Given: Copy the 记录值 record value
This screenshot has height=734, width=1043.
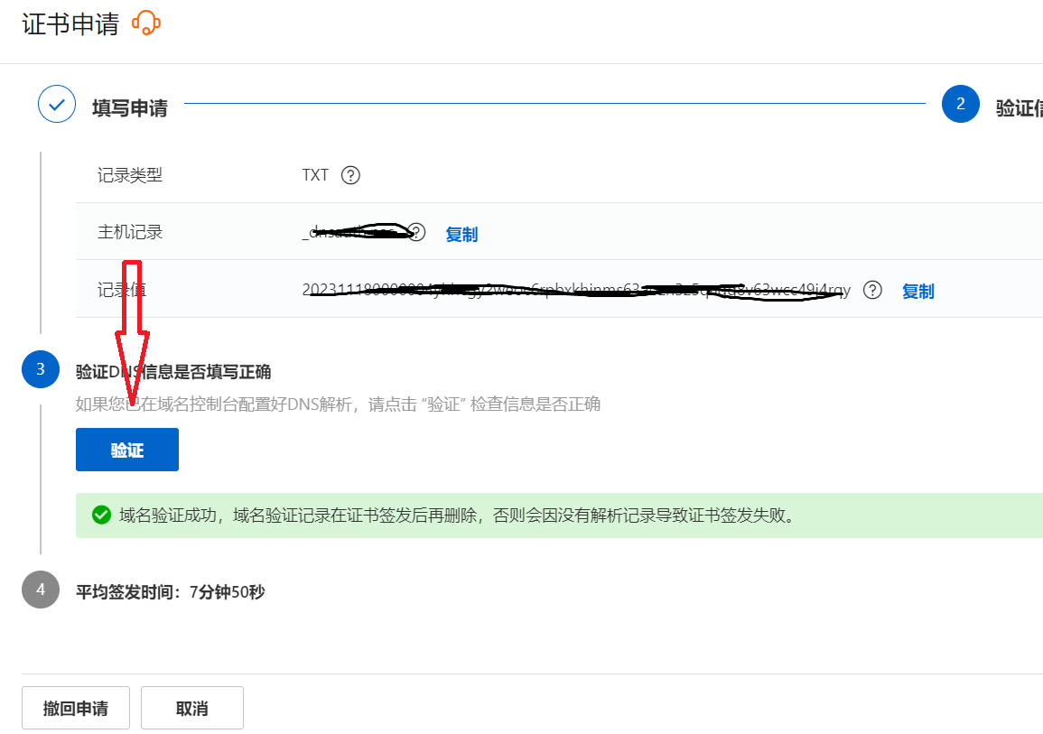Looking at the screenshot, I should tap(917, 292).
